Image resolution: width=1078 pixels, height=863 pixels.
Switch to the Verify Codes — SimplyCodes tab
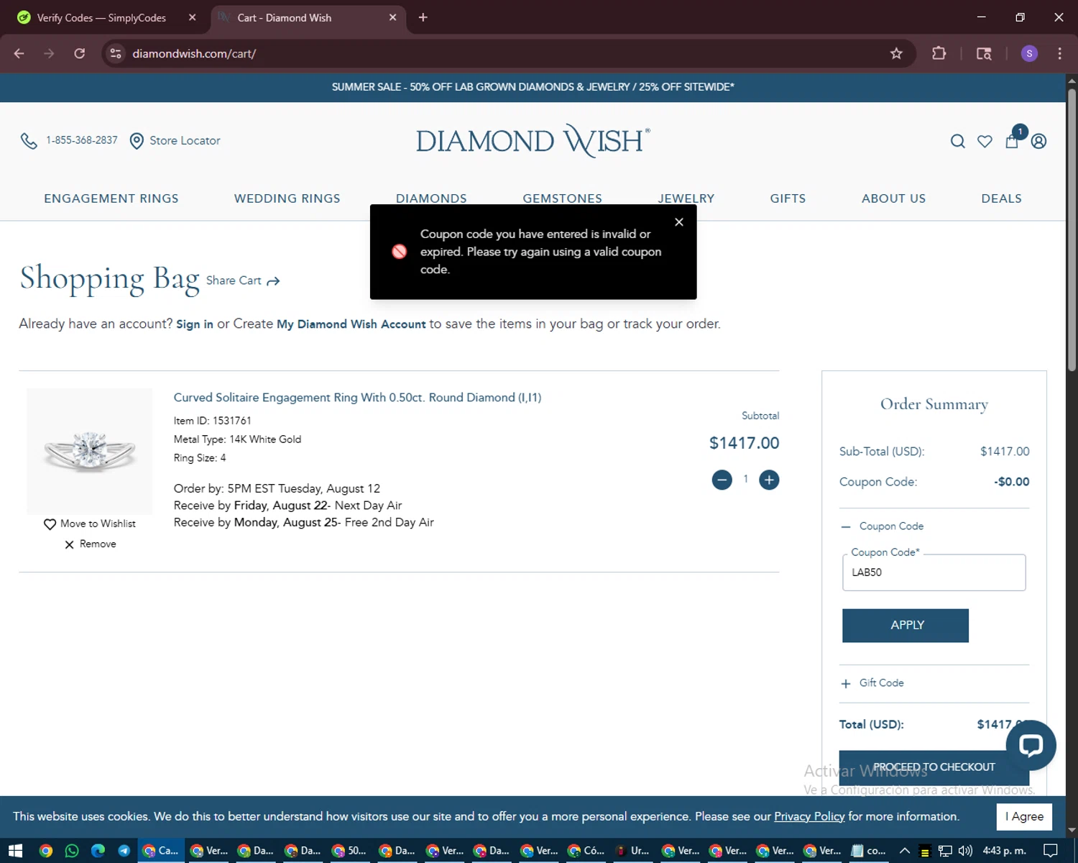pos(101,17)
